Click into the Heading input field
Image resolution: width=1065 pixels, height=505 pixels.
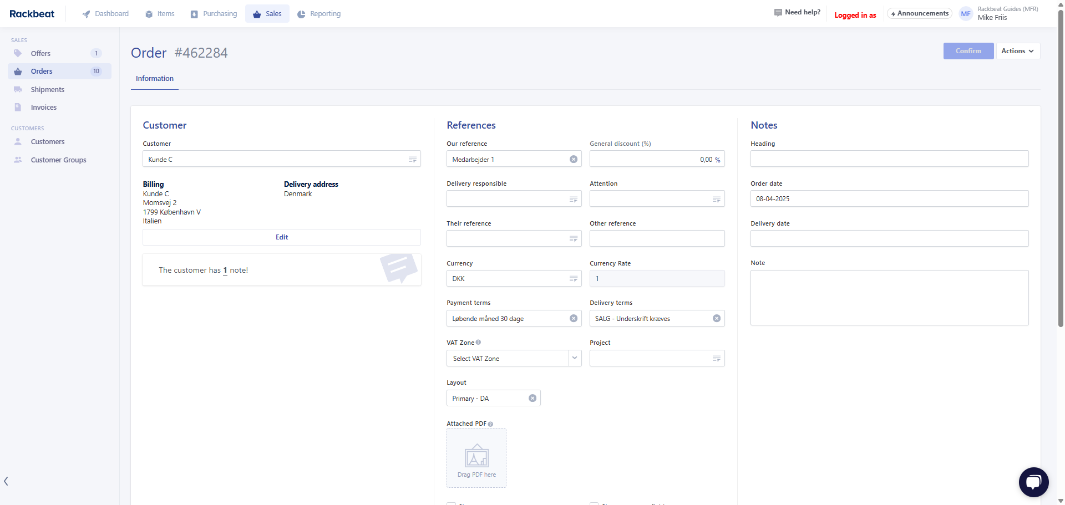(x=889, y=159)
